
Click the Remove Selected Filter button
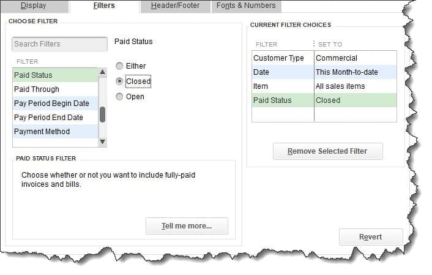click(x=328, y=151)
